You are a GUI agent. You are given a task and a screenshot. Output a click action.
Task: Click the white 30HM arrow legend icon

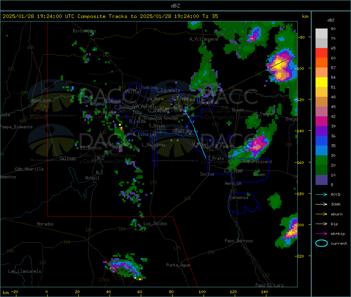[321, 204]
